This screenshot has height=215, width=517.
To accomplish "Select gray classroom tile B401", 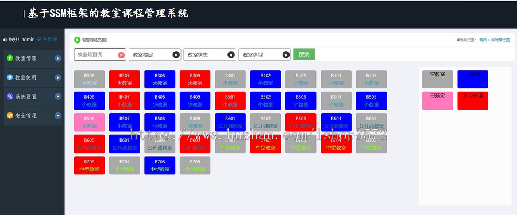I will [230, 79].
